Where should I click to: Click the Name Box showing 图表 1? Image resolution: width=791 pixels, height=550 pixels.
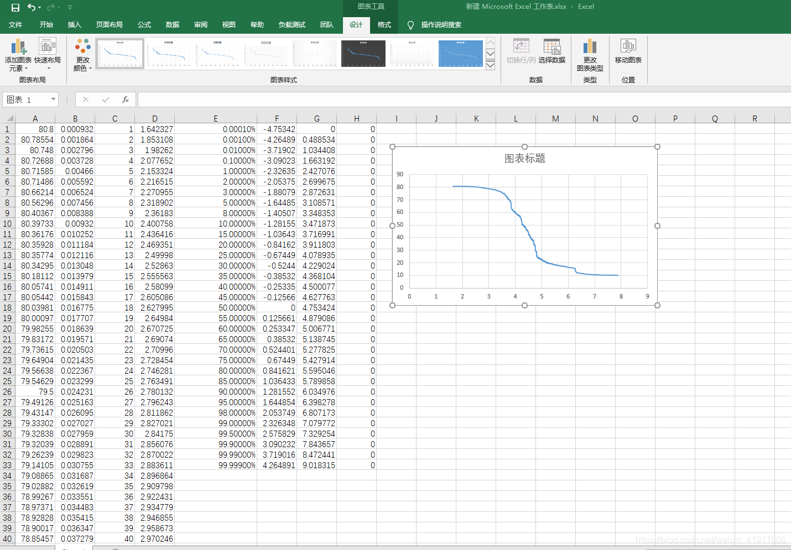pos(26,99)
